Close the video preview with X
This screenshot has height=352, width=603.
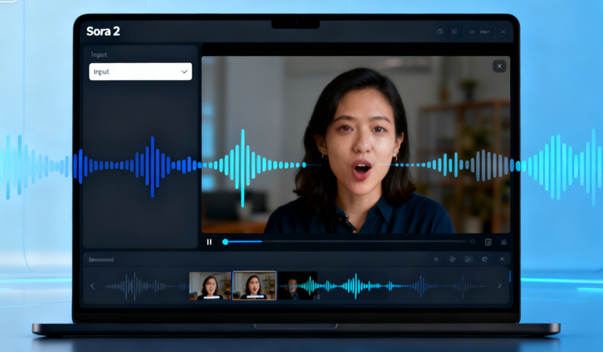pos(499,66)
